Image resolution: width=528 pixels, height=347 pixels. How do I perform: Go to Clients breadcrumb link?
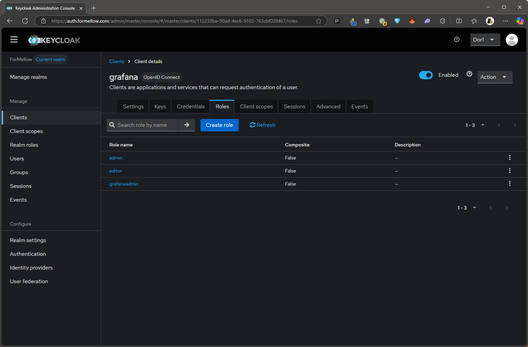(116, 61)
